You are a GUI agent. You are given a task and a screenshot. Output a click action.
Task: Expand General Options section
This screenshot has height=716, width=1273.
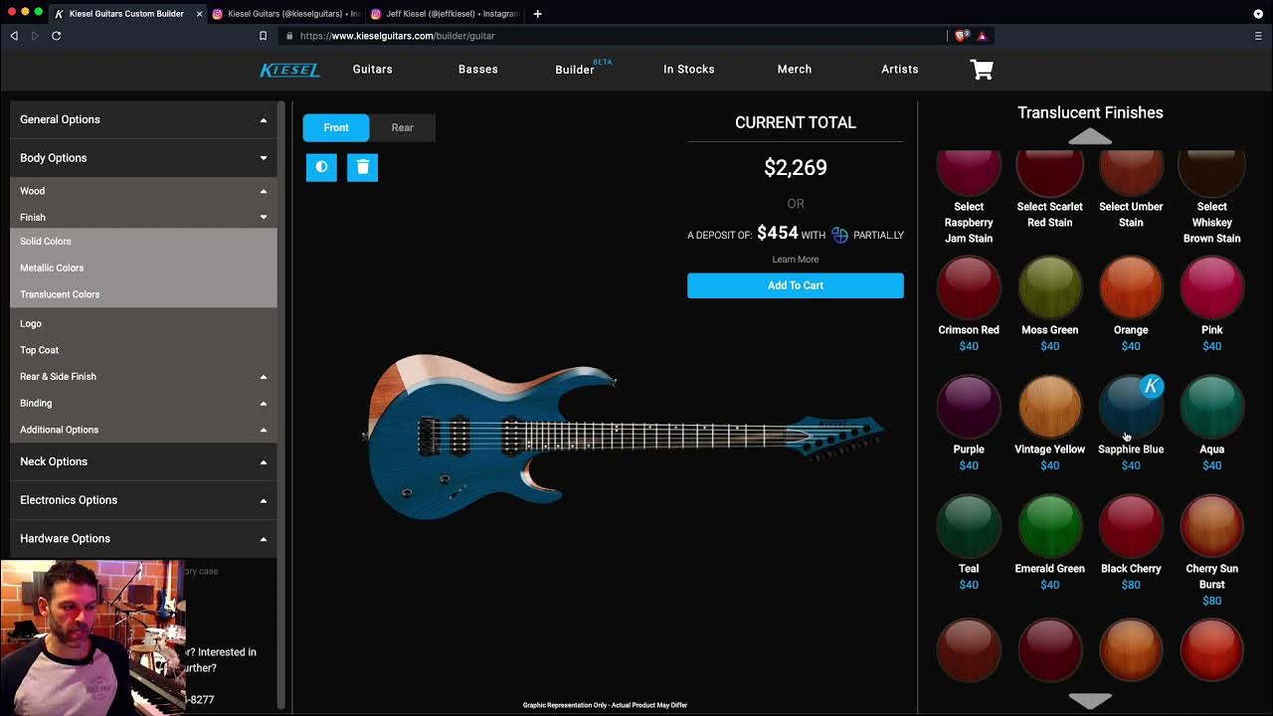(143, 119)
